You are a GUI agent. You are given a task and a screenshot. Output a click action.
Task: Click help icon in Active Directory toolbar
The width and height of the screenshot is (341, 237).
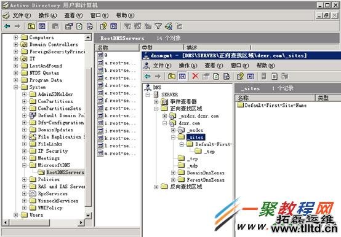103,26
